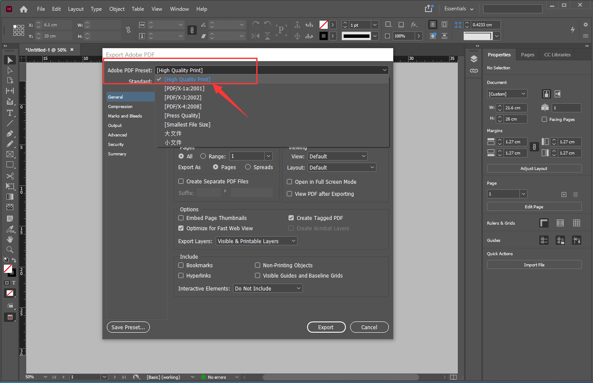The height and width of the screenshot is (383, 593).
Task: Enable the Hyperlinks checkbox
Action: (x=181, y=275)
